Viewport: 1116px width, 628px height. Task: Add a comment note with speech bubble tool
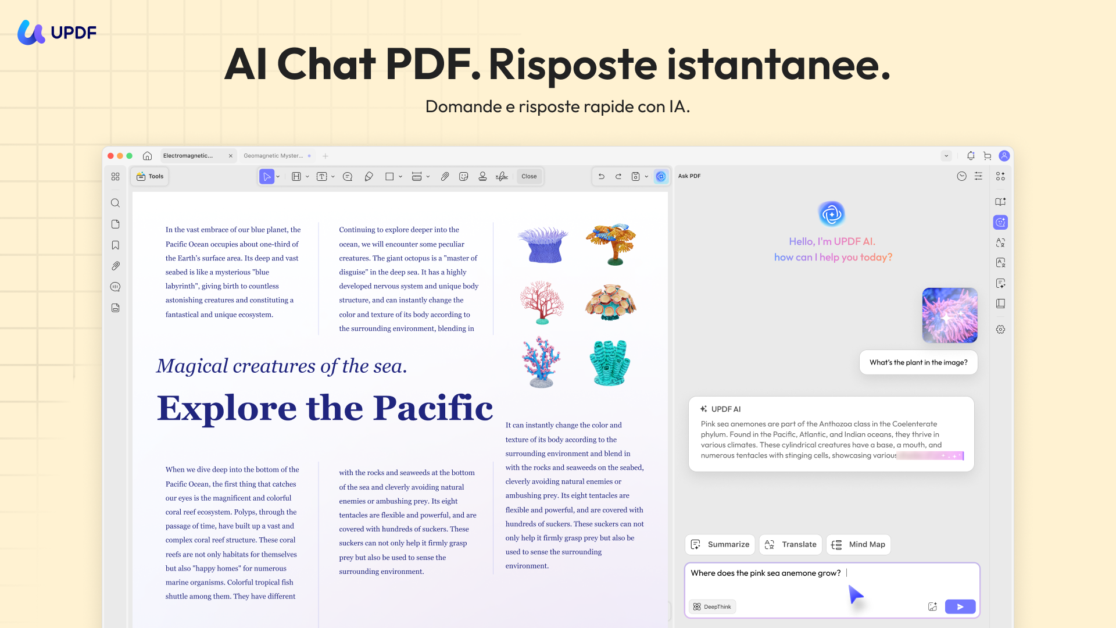(x=348, y=176)
